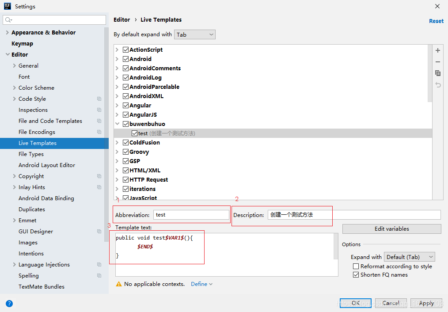Click the Edit variables button

pos(392,229)
